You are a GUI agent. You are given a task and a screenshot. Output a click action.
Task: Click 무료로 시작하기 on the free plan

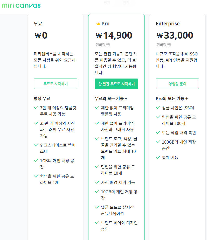coord(55,84)
